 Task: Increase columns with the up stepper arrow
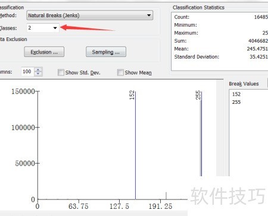pyautogui.click(x=38, y=69)
